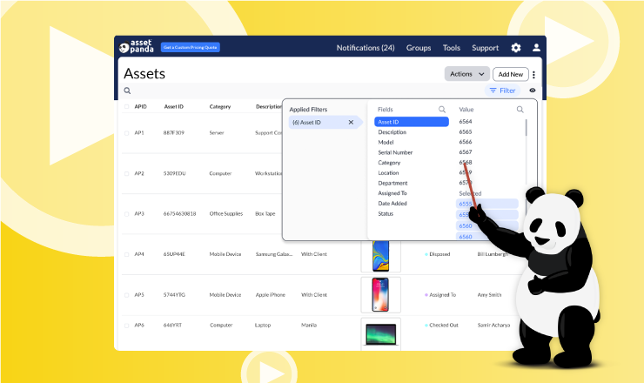Click the Samir Acharya cell
Image resolution: width=644 pixels, height=383 pixels.
click(493, 325)
